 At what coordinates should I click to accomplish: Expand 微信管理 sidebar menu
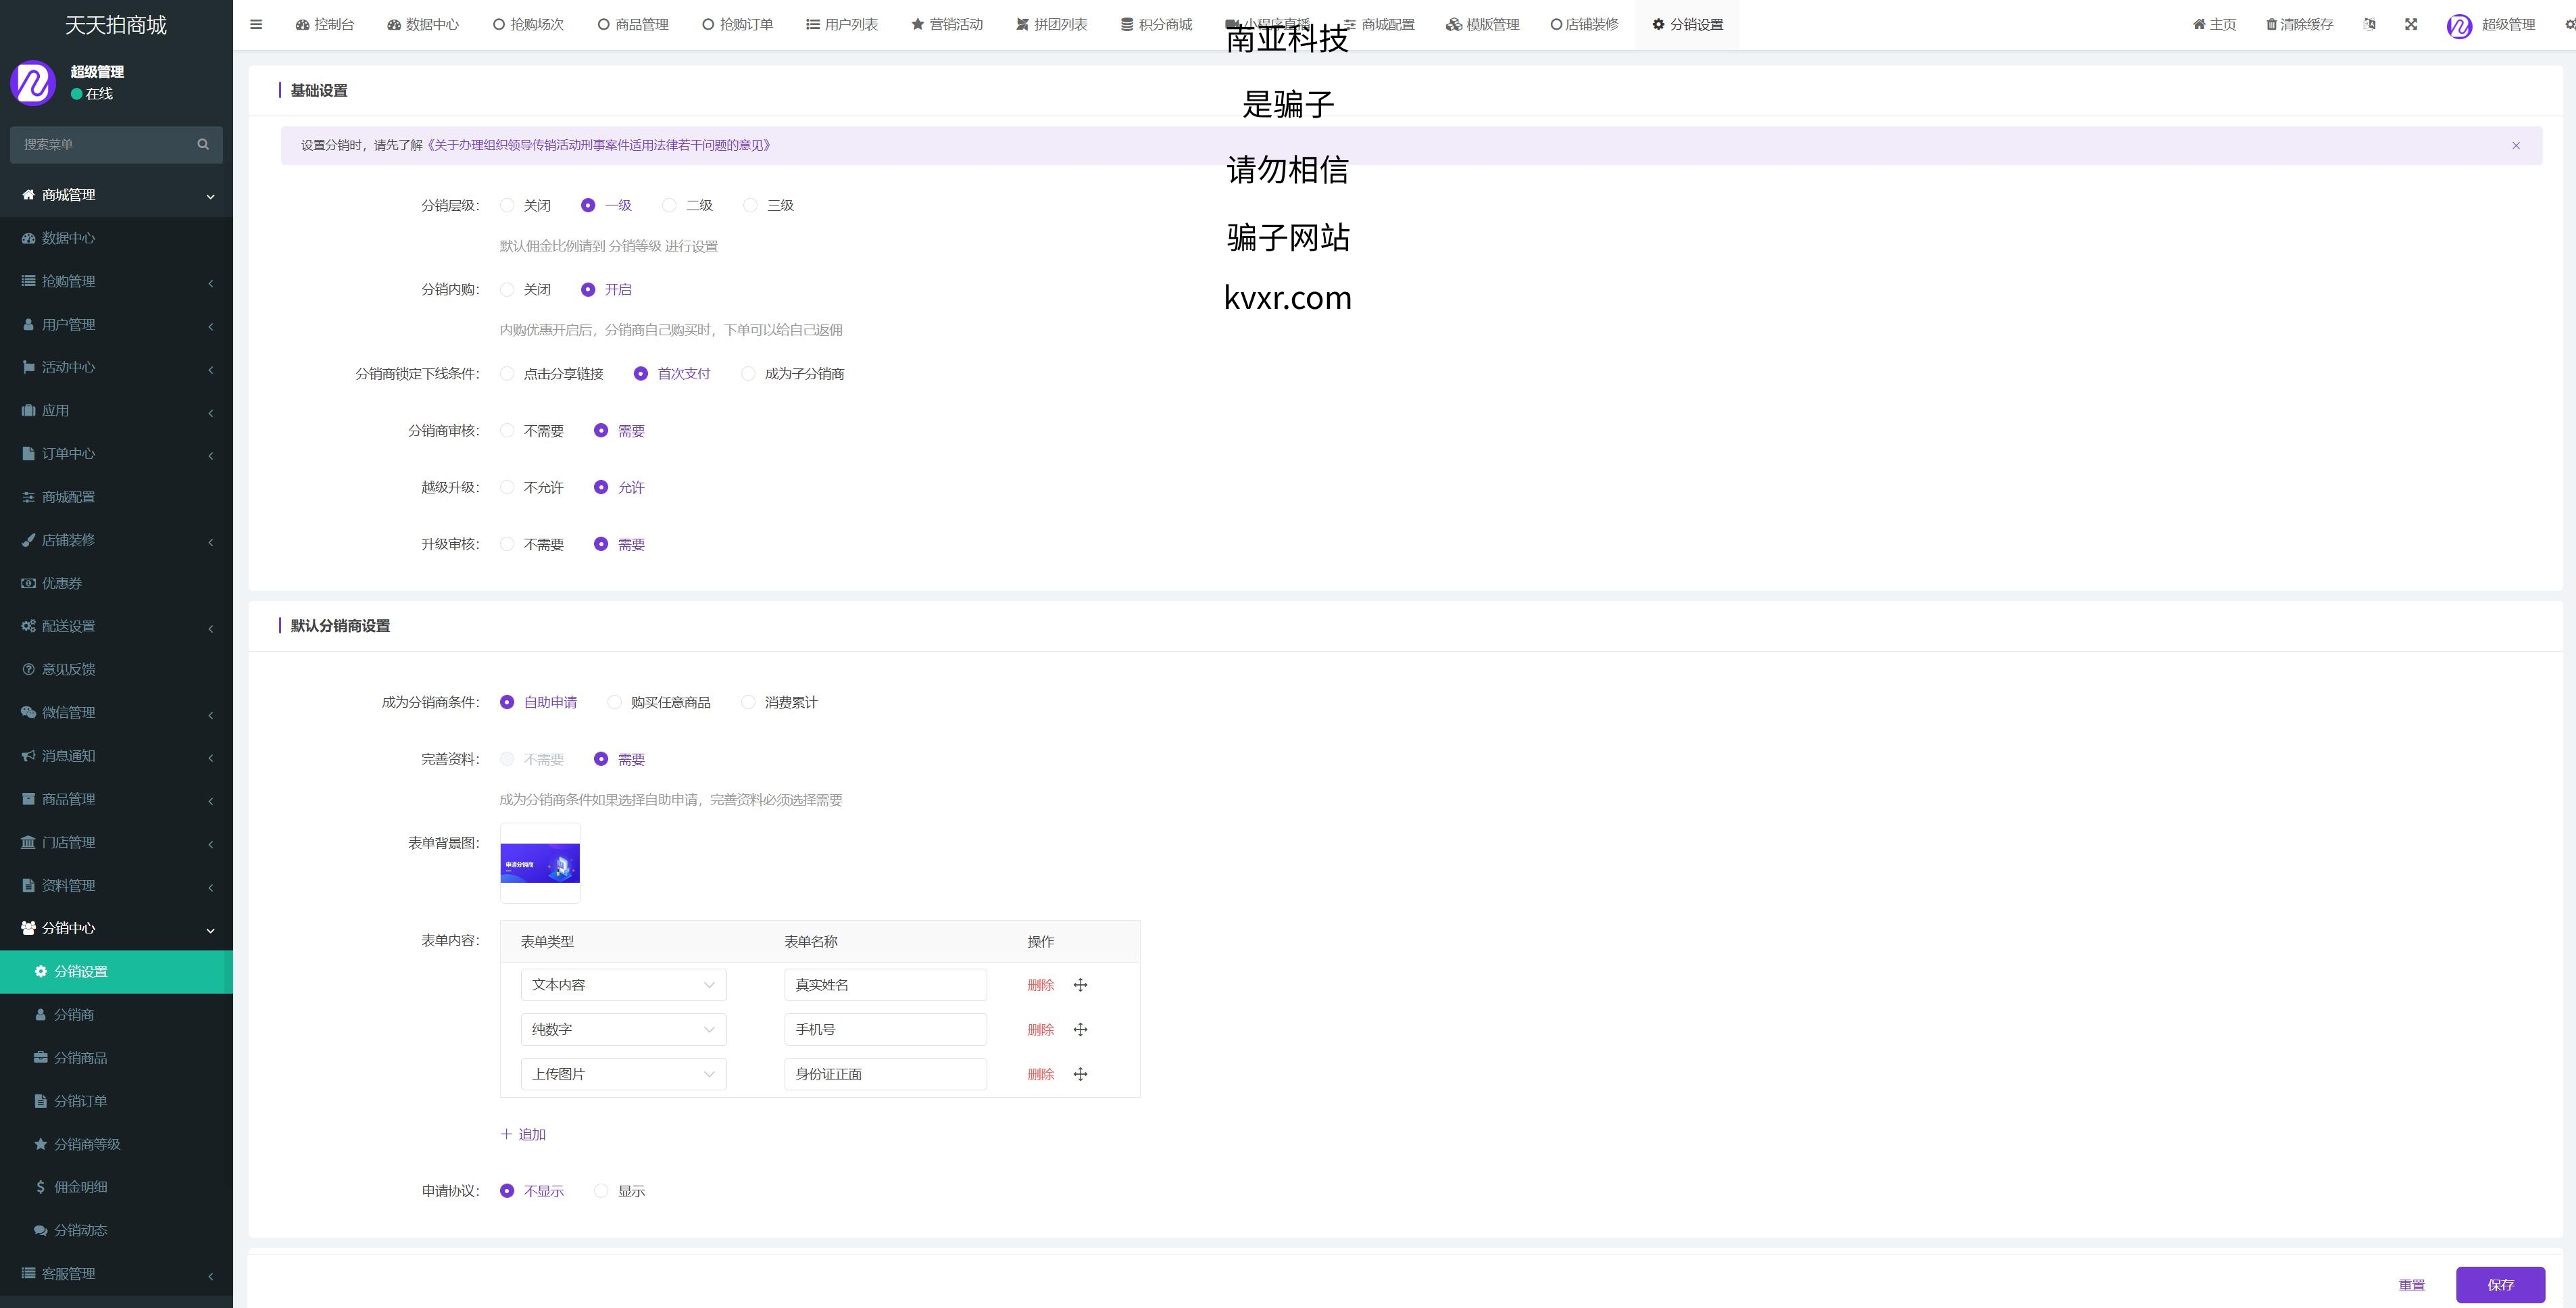(116, 712)
